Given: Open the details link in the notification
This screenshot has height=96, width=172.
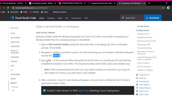Looking at the screenshot, I should tap(83, 91).
